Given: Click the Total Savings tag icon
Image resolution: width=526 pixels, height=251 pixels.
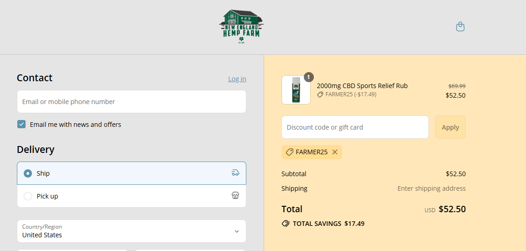Looking at the screenshot, I should pyautogui.click(x=286, y=224).
